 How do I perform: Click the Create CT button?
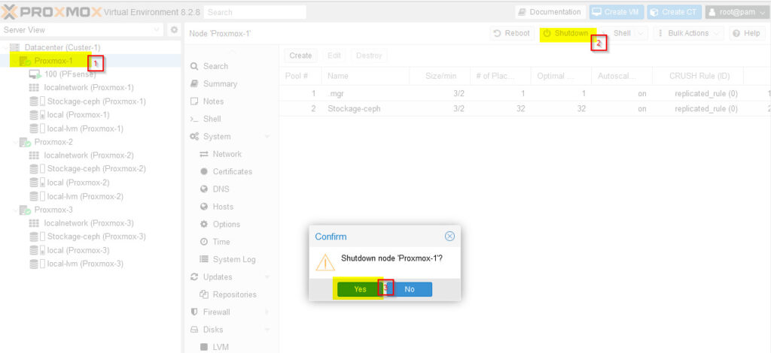[x=674, y=12]
